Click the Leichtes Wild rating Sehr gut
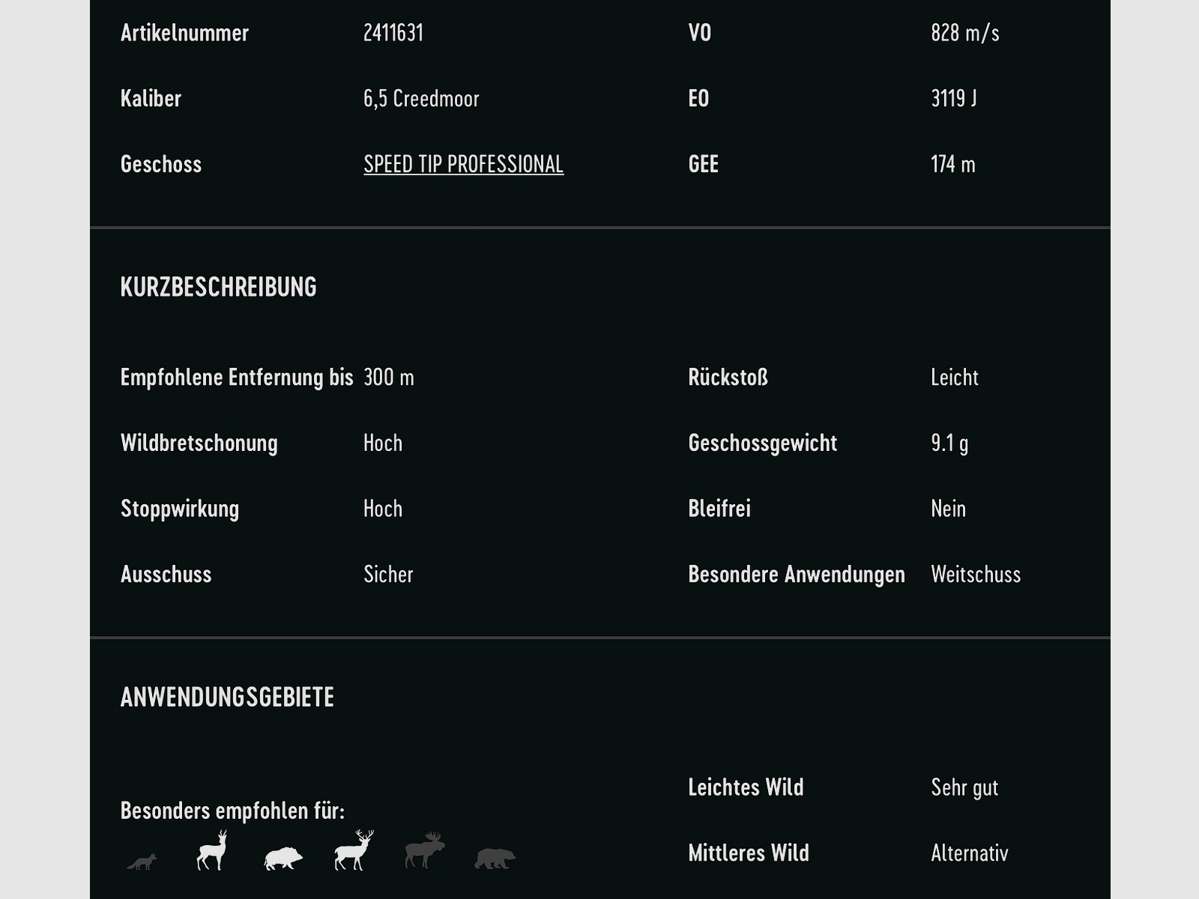The width and height of the screenshot is (1199, 899). [x=964, y=787]
